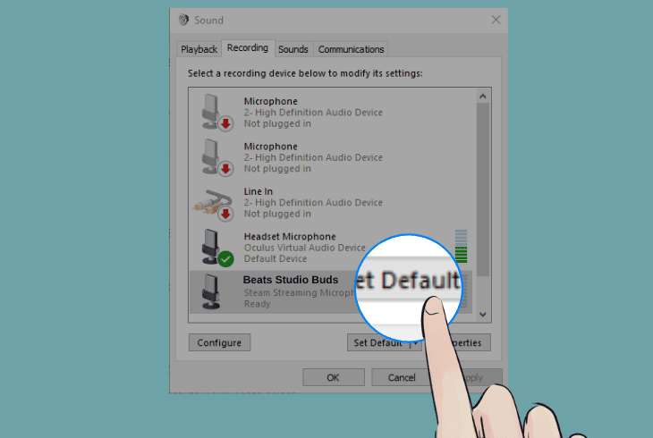
Task: Switch to the Playback tab
Action: (199, 49)
